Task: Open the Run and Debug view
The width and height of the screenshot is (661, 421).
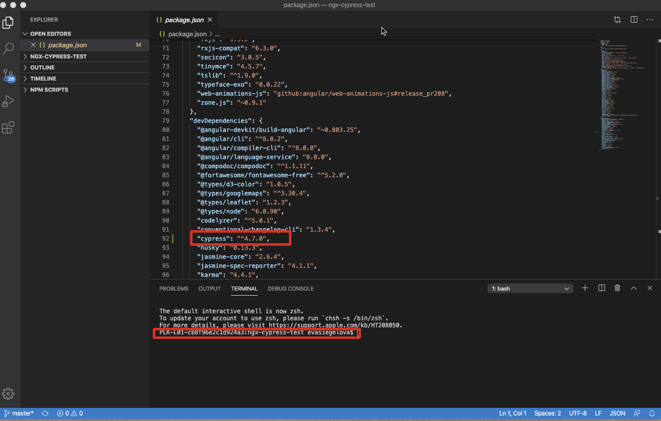Action: coord(8,101)
